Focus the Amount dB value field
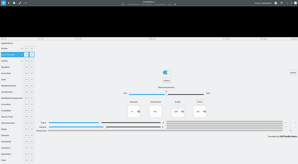The width and height of the screenshot is (298, 164). [134, 112]
